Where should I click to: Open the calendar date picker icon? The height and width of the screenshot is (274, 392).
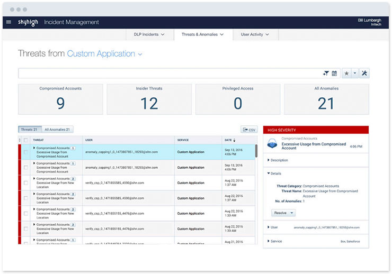pos(334,74)
